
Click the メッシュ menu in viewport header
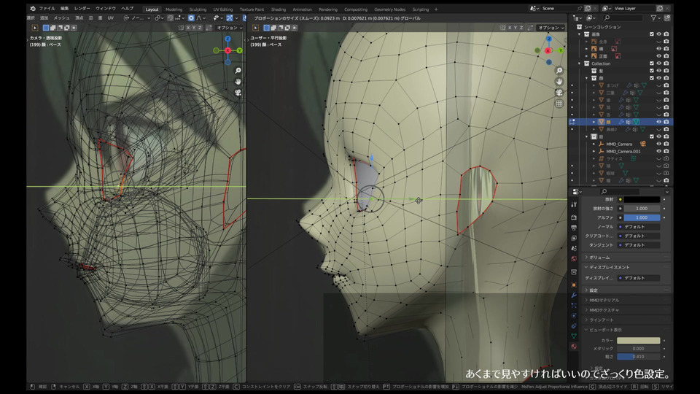(62, 18)
